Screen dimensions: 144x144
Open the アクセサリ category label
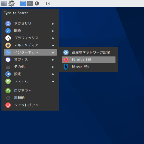coord(23,24)
